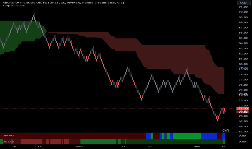Image resolution: width=252 pixels, height=149 pixels.
Task: Click the UMVD pane 0.00 value
Action: click(242, 136)
